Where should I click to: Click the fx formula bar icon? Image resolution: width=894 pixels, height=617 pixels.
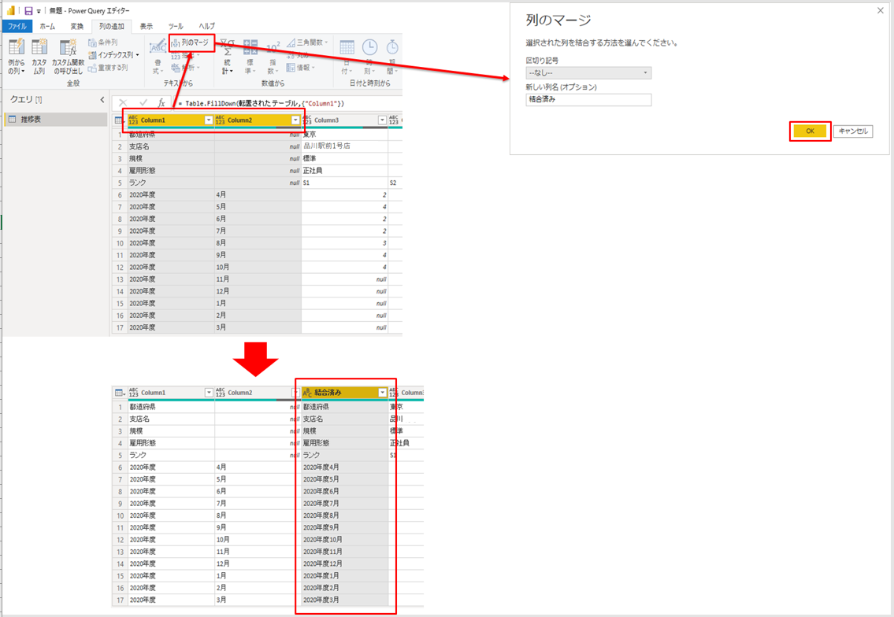point(161,103)
